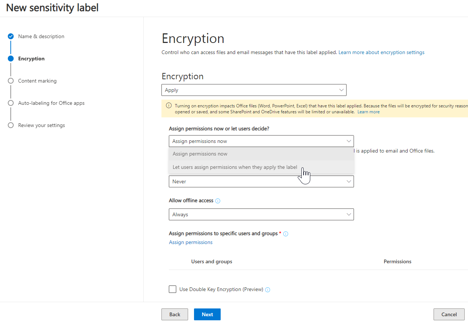Open the Assign permissions link
Image resolution: width=468 pixels, height=324 pixels.
pyautogui.click(x=191, y=242)
